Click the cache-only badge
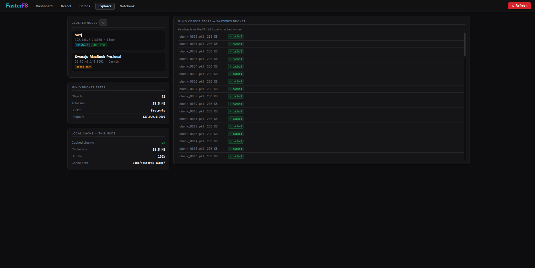Viewport: 535px width, 268px height. pos(83,67)
